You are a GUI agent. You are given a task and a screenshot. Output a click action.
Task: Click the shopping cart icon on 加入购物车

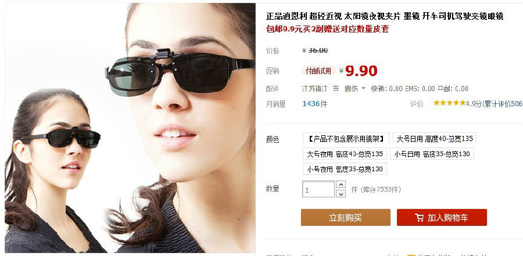[x=419, y=218]
